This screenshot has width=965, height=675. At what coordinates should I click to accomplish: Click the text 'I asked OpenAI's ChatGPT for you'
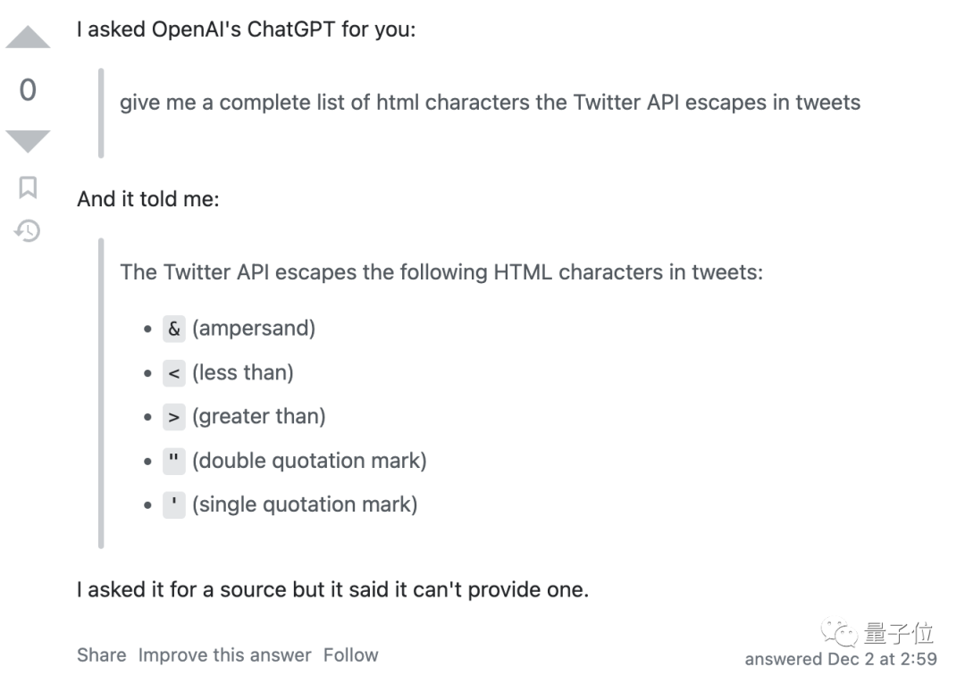[x=246, y=29]
